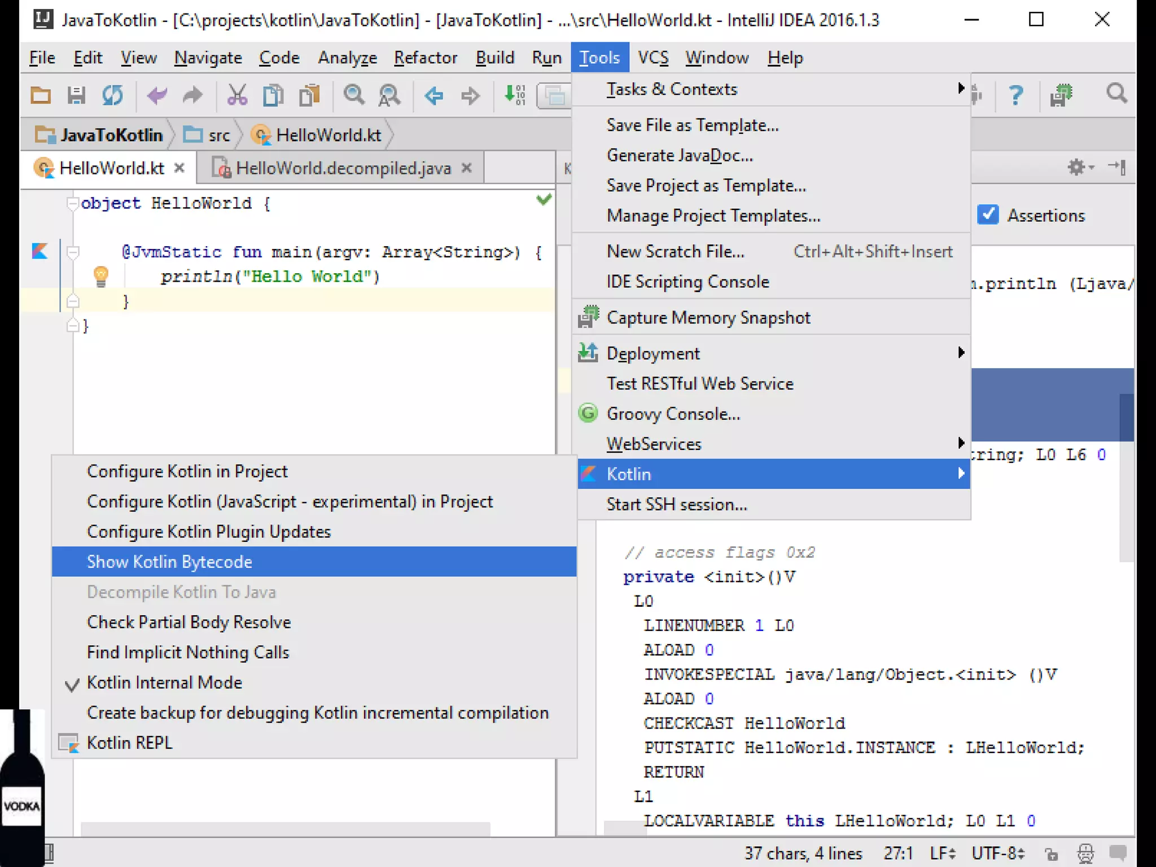
Task: Click the src breadcrumb folder
Action: click(x=218, y=135)
